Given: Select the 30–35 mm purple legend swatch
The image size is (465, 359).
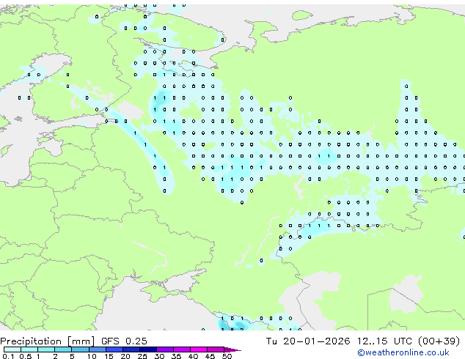Looking at the screenshot, I should pos(165,349).
